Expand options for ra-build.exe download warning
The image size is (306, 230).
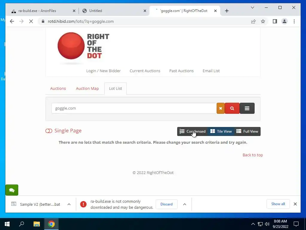[185, 204]
